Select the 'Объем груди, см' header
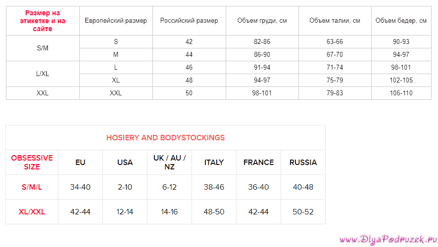 (x=262, y=21)
